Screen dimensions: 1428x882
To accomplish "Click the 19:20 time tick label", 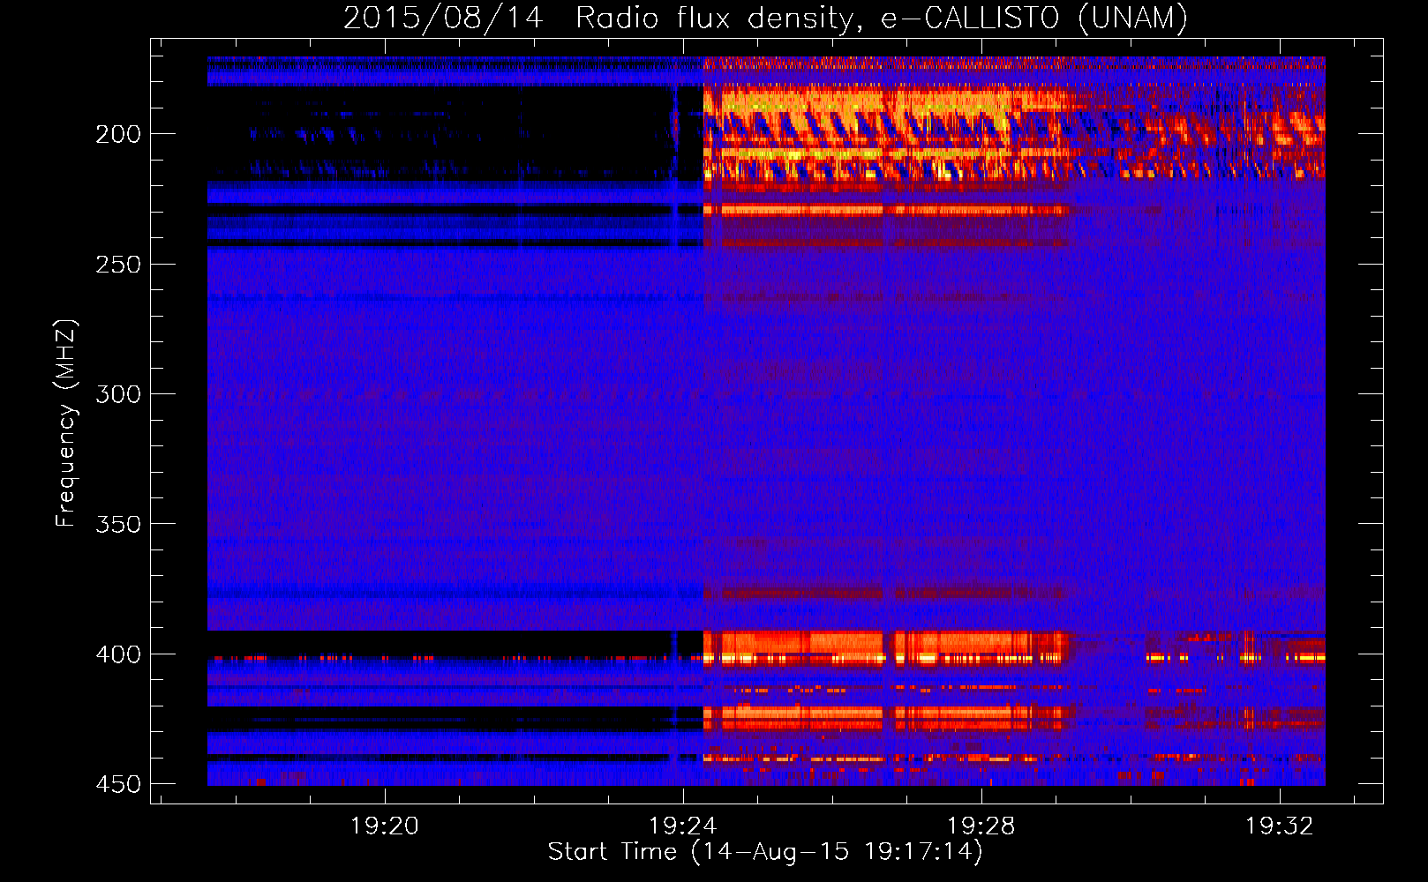I will tap(385, 826).
